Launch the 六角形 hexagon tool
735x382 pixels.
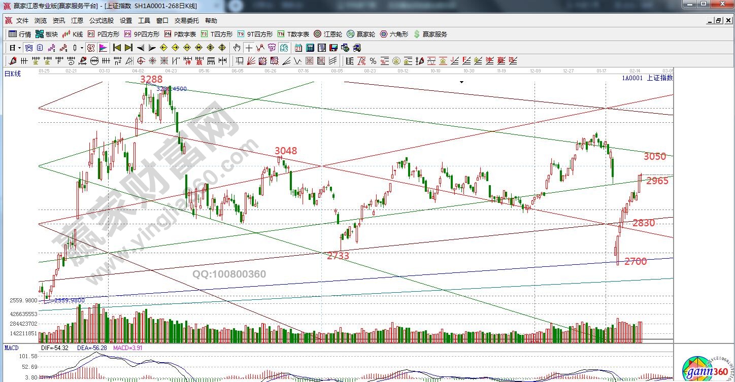click(x=394, y=34)
